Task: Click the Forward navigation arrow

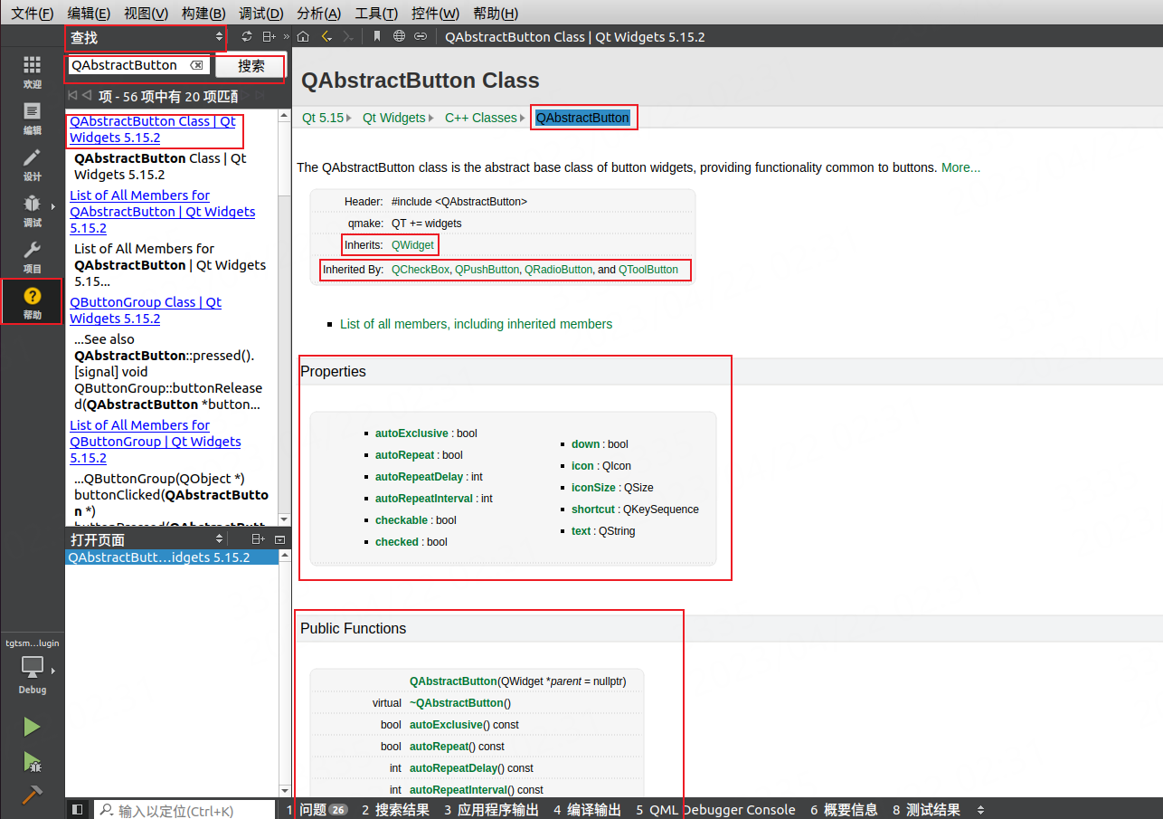Action: [x=348, y=36]
